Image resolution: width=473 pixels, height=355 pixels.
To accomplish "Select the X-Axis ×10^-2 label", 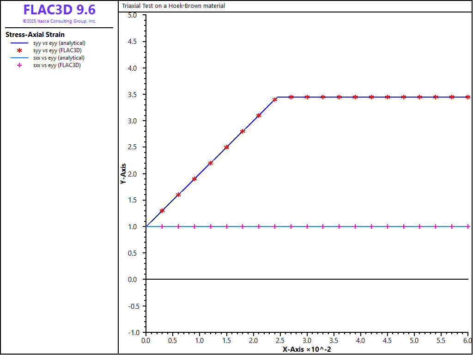I will click(307, 349).
